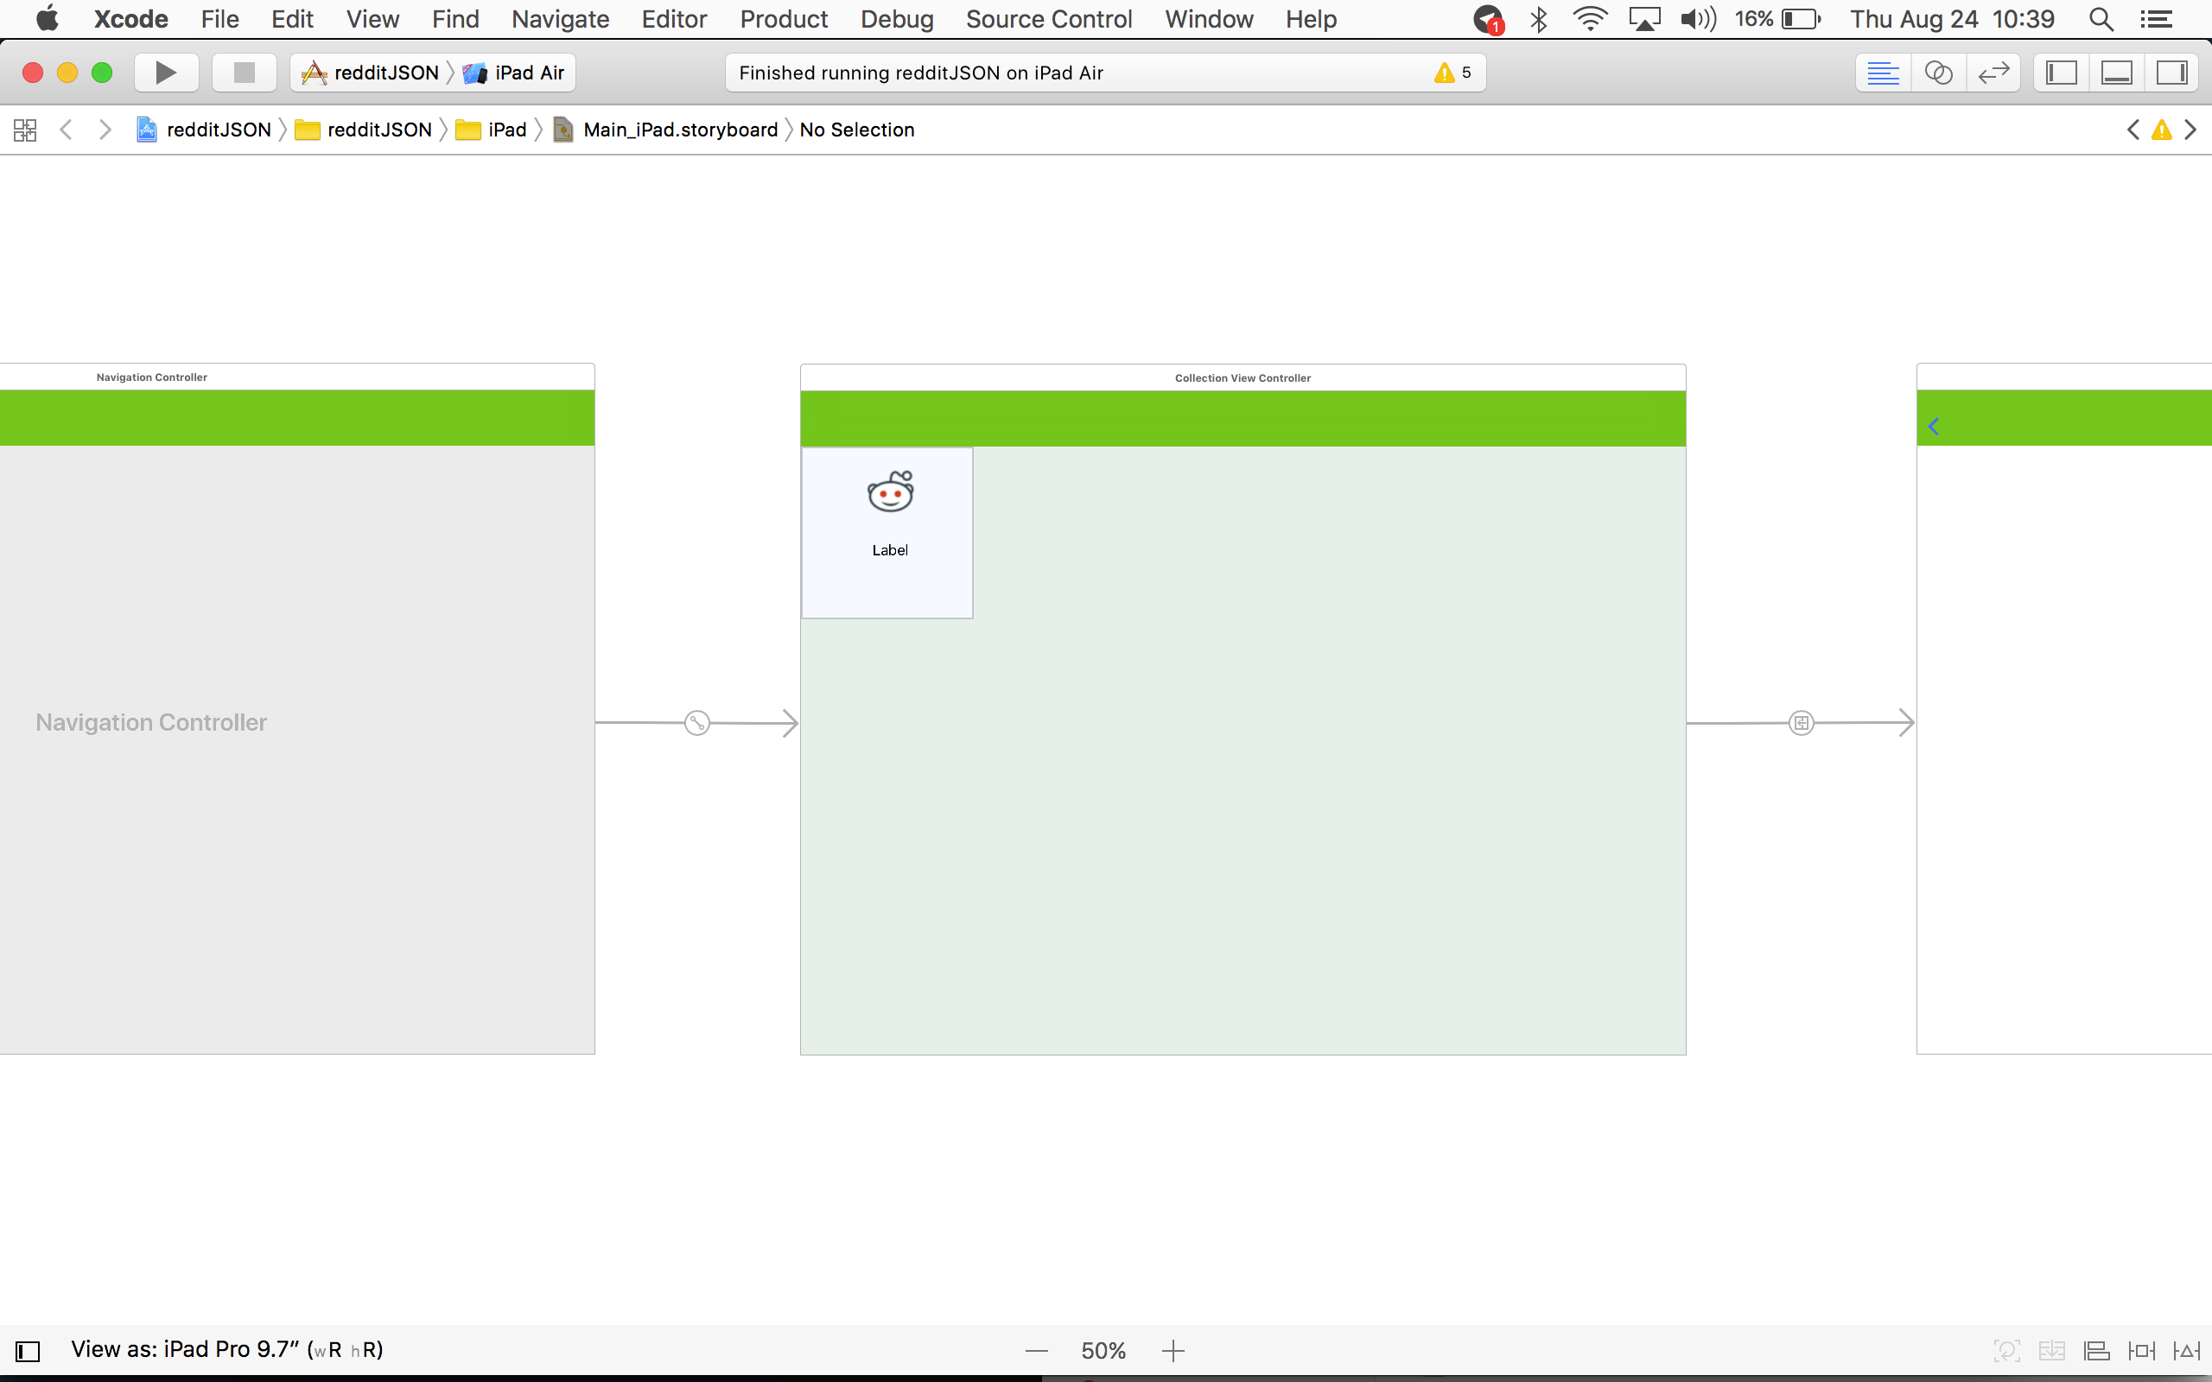Click the warnings count badge
2212x1382 pixels.
coord(1453,73)
